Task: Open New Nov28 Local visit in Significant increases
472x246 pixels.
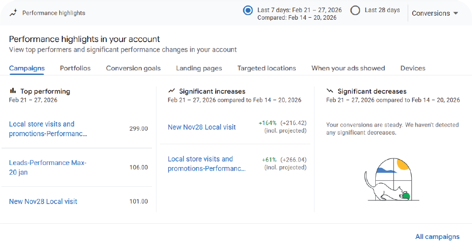Action: click(202, 127)
